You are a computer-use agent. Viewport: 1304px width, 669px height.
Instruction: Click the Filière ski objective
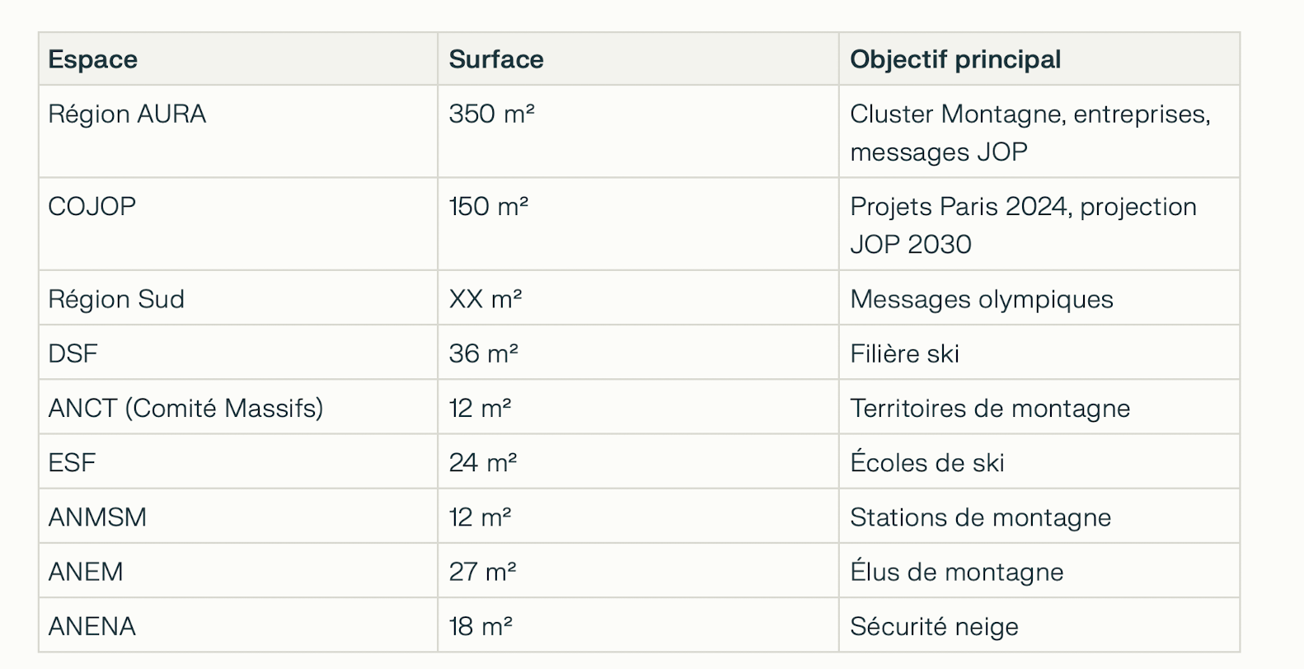tap(904, 353)
